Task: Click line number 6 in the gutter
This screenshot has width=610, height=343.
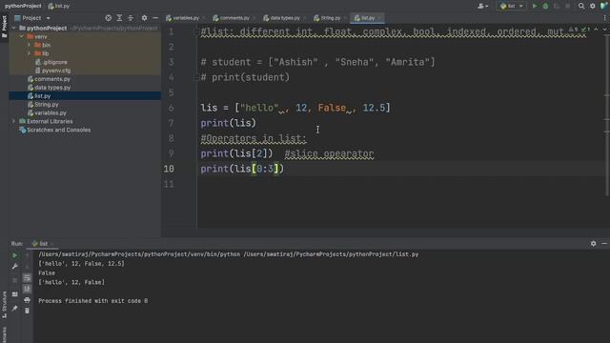Action: click(171, 108)
